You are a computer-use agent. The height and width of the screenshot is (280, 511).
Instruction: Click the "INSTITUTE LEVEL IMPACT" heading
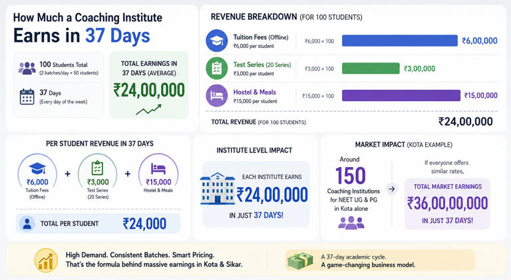255,150
